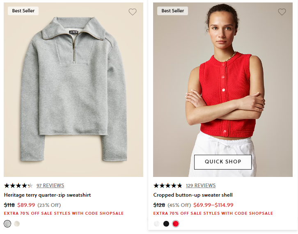Viewport: 298px width, 234px height.
Task: Pick the black swatch for sweater shell
Action: click(166, 224)
